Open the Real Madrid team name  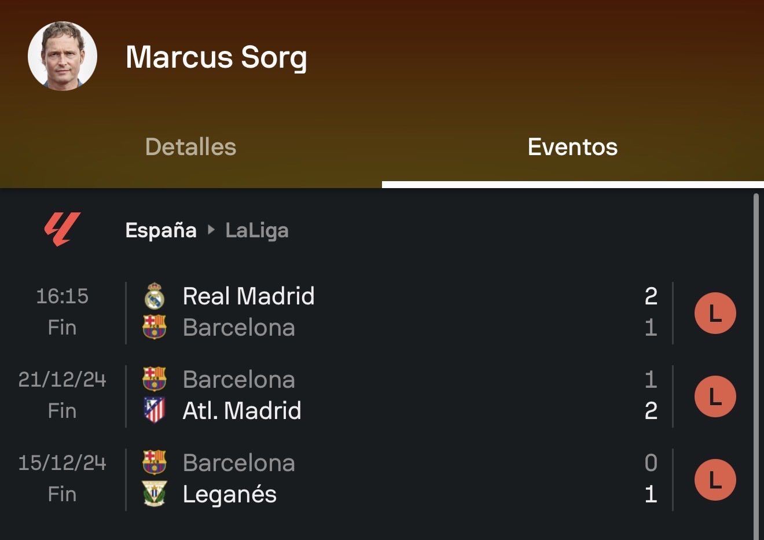(248, 296)
